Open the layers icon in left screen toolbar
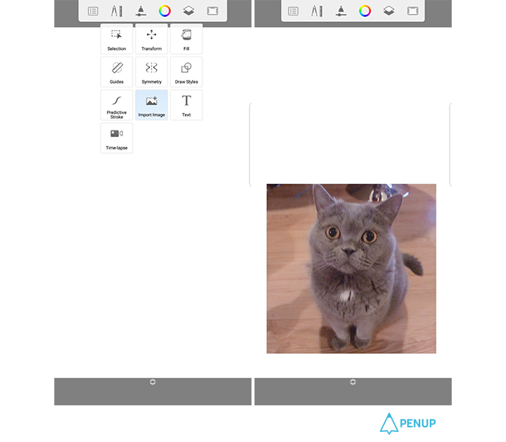The image size is (506, 442). 188,11
